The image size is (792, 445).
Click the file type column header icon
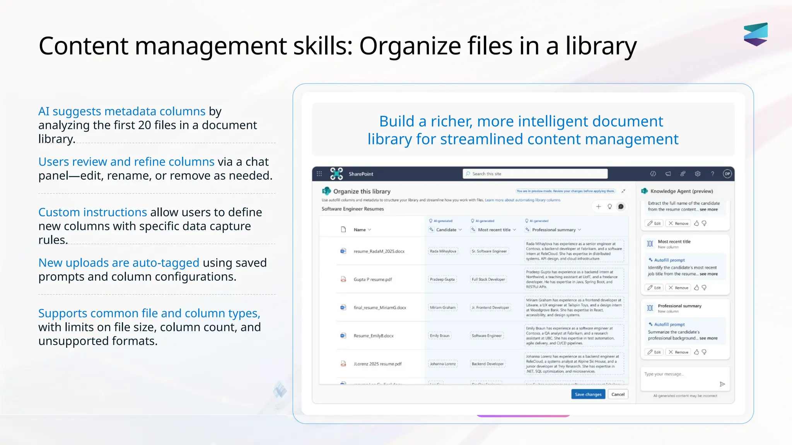(343, 229)
